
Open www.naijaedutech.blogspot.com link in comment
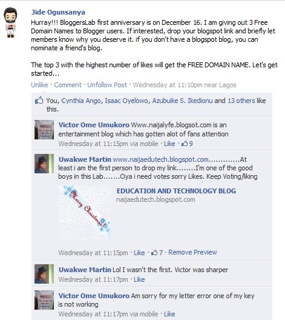coord(160,159)
